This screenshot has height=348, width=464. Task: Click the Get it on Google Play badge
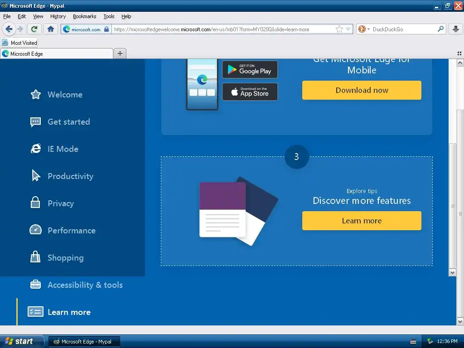pos(250,69)
